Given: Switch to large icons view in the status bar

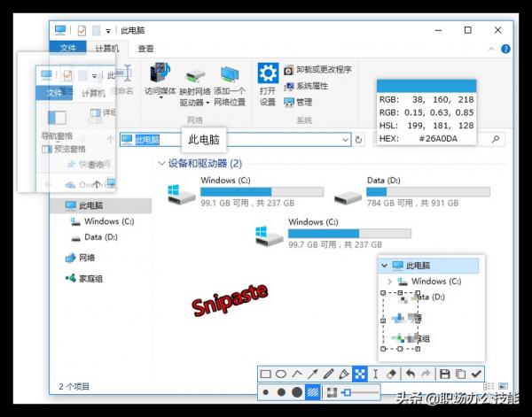Looking at the screenshot, I should (503, 386).
